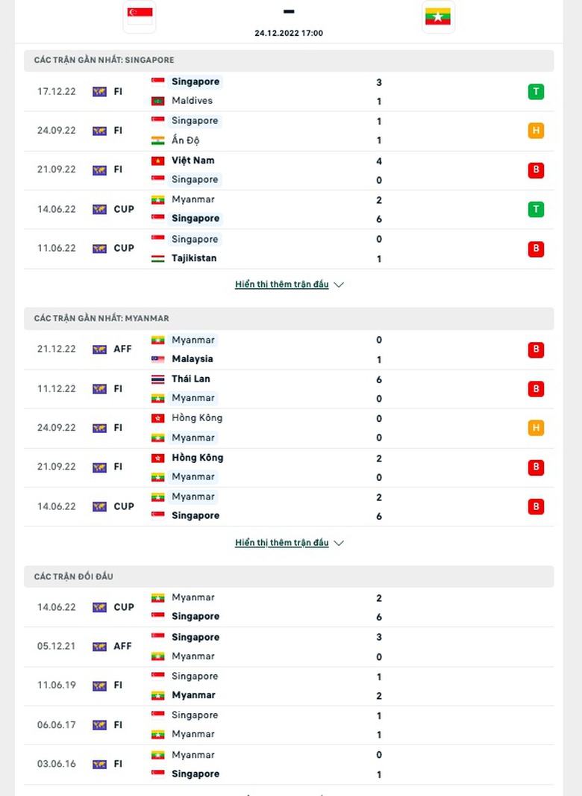Click the orange H badge for Singapore vs Ấn Độ
The height and width of the screenshot is (796, 582).
[x=536, y=131]
